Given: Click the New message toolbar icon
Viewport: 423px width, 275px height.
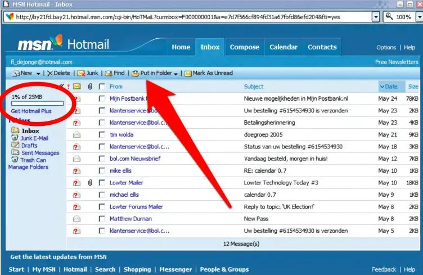Looking at the screenshot, I should [x=16, y=73].
